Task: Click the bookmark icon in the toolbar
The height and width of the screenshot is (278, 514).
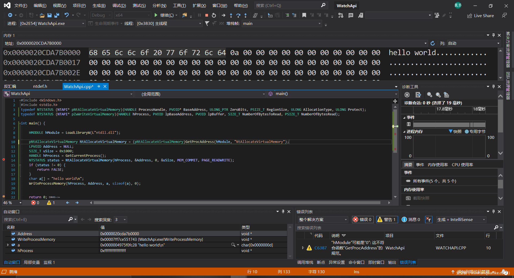Action: click(x=304, y=15)
